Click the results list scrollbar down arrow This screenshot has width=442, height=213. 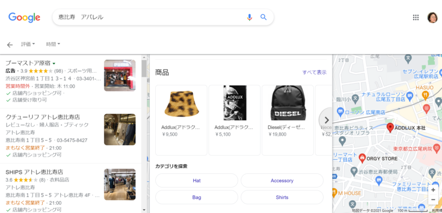[144, 210]
